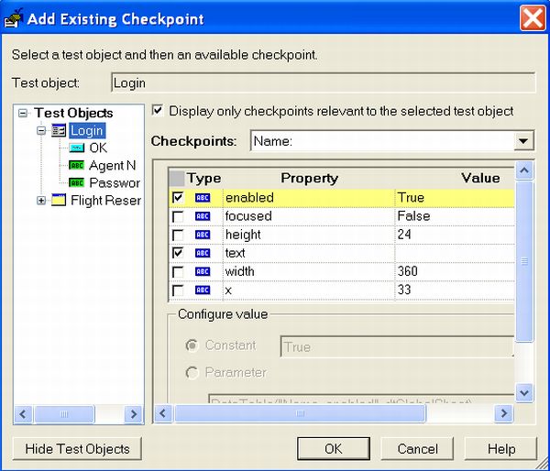Click the properties panel vertical scrollbar thumb
550x471 pixels.
(x=524, y=261)
